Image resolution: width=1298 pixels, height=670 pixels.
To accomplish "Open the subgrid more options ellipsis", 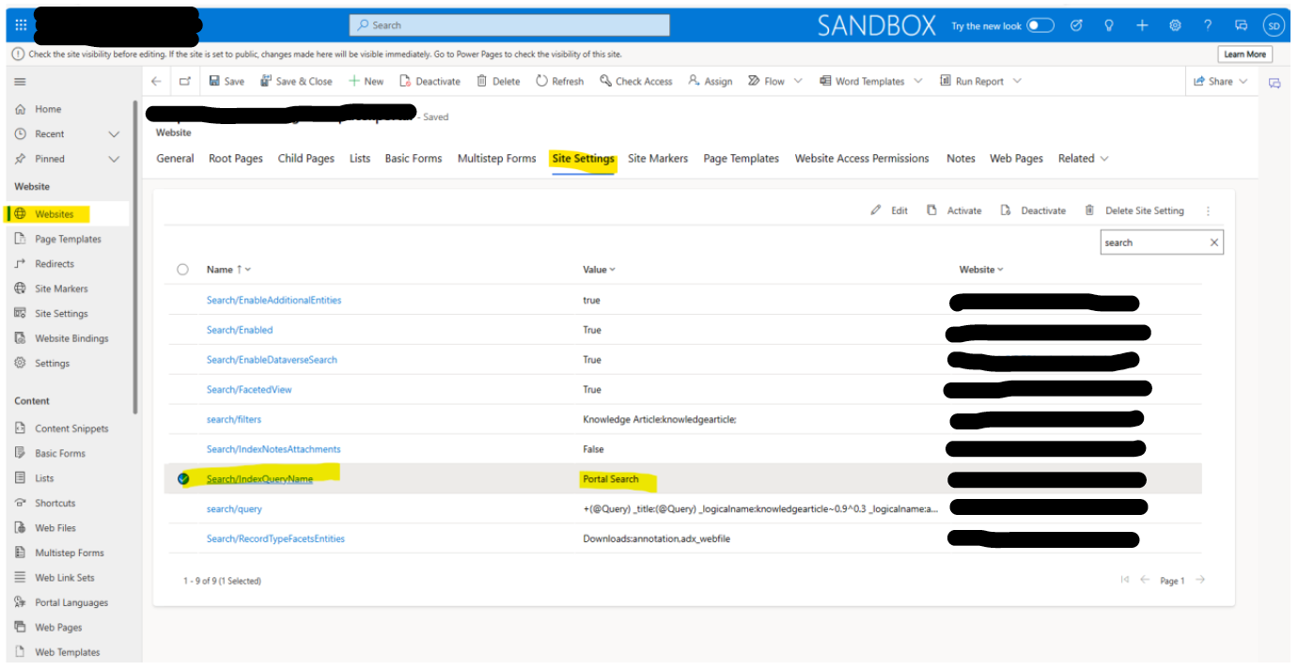I will click(1209, 210).
